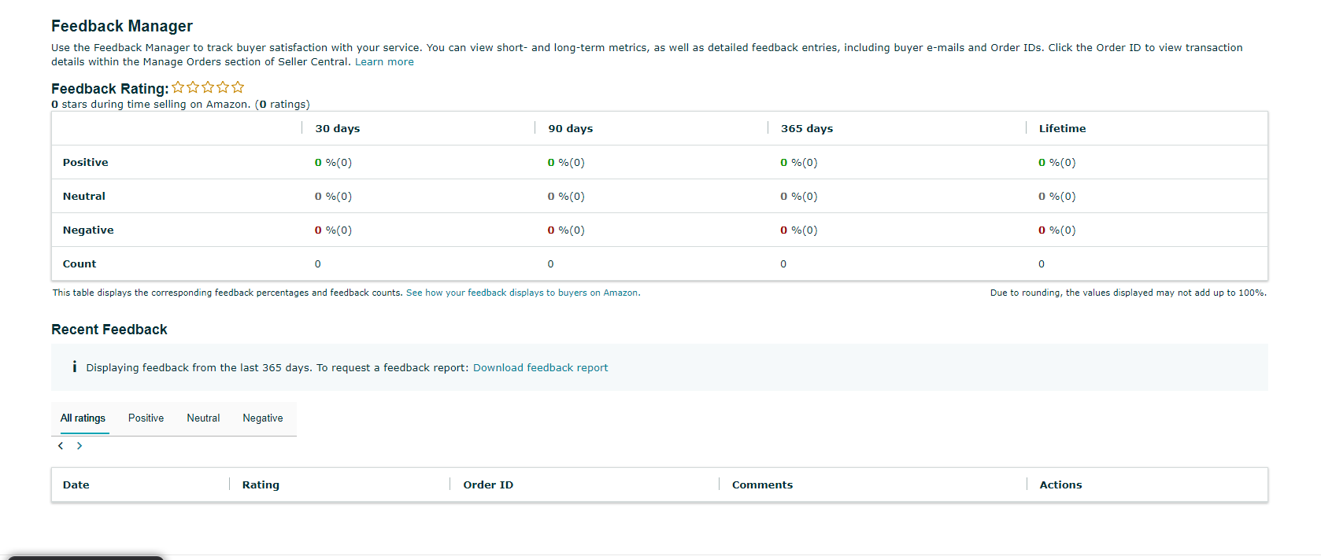Viewport: 1321px width, 560px height.
Task: Switch to the Positive tab
Action: point(146,418)
